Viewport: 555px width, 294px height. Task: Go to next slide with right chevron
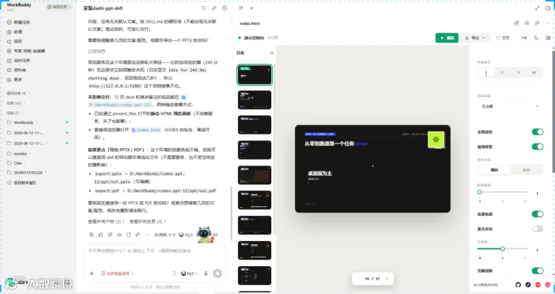(x=387, y=279)
